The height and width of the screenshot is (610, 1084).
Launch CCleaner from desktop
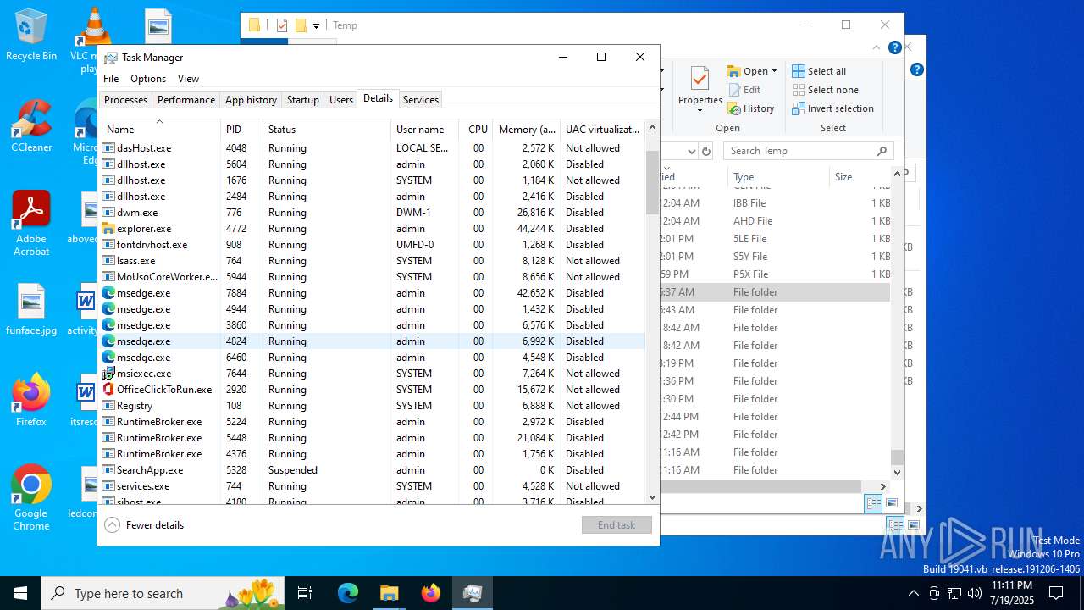[31, 126]
